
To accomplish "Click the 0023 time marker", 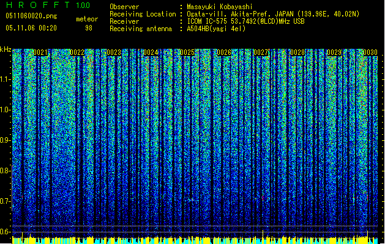I will (114, 52).
